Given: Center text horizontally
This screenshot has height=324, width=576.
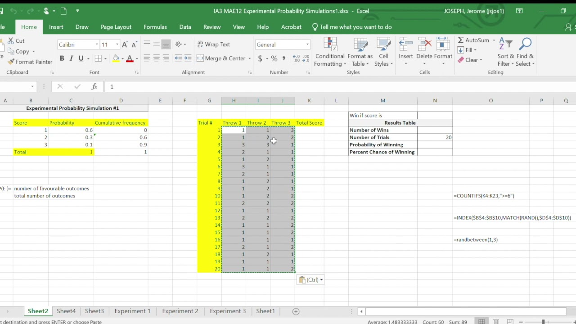Looking at the screenshot, I should point(156,58).
